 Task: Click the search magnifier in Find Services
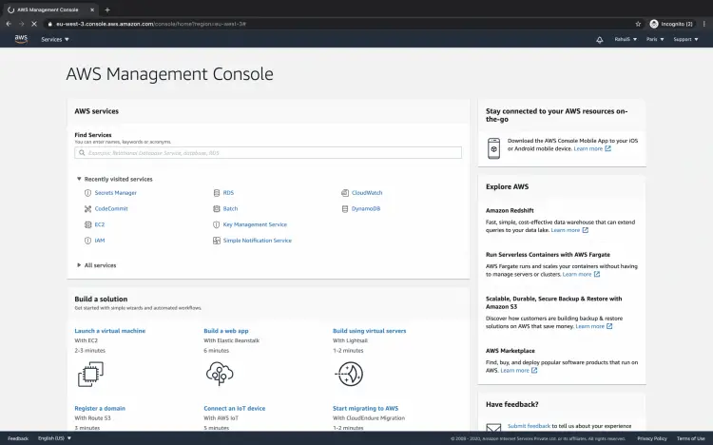[x=82, y=153]
